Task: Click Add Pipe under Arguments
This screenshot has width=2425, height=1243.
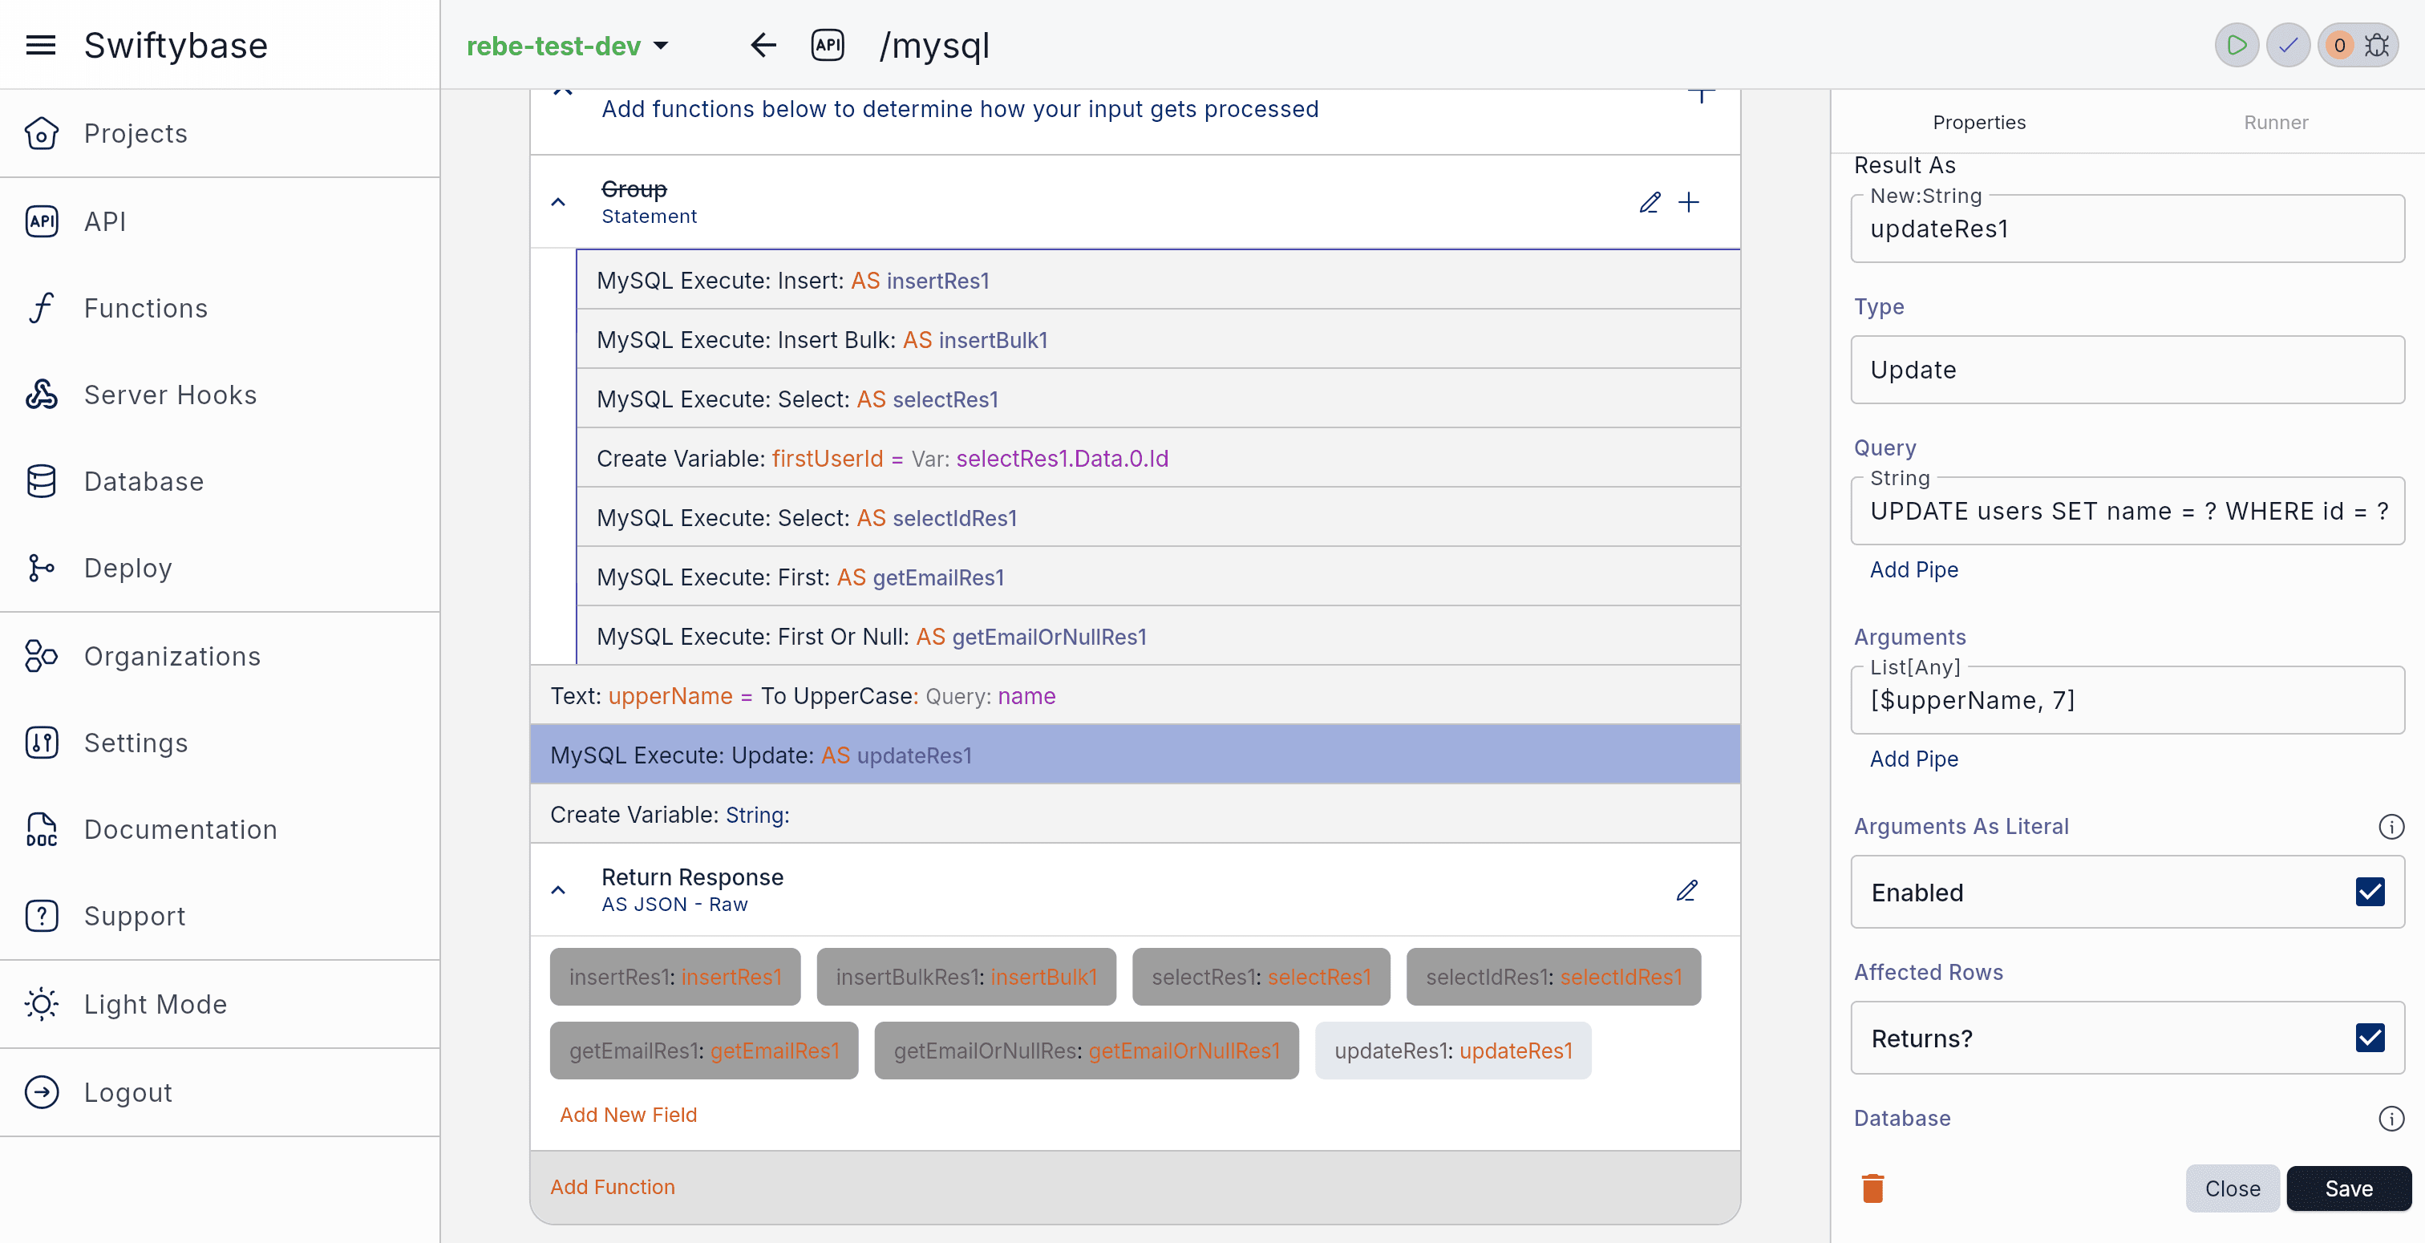Action: [1914, 759]
